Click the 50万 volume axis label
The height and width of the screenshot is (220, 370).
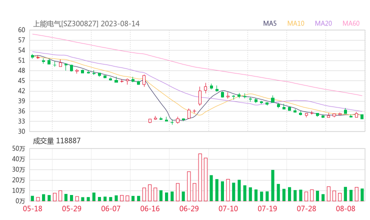tap(19, 148)
